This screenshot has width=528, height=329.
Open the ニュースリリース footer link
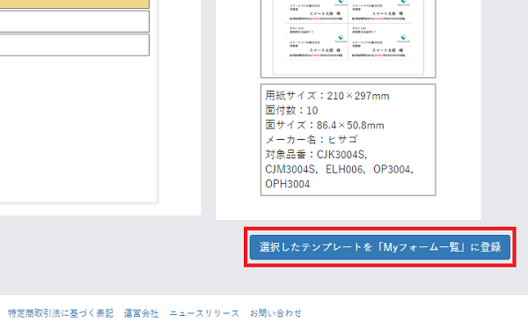click(x=204, y=313)
